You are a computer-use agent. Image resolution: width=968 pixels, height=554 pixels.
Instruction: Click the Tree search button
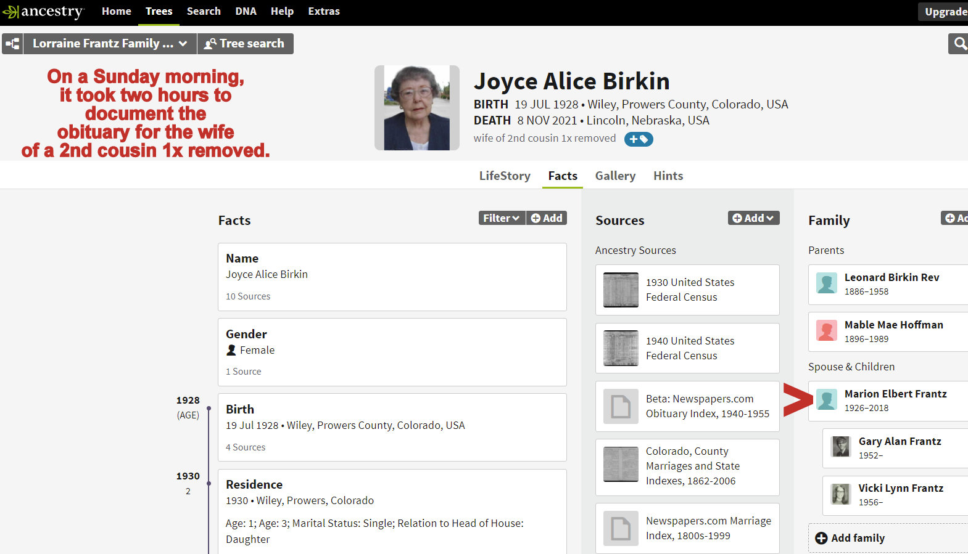(x=245, y=44)
